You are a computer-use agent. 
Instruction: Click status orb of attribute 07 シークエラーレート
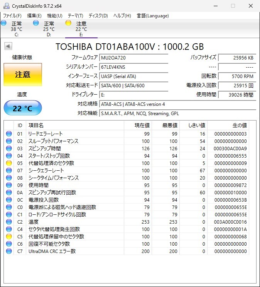pyautogui.click(x=9, y=170)
